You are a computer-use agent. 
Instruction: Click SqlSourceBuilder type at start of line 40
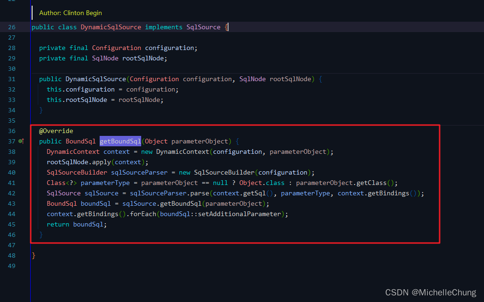pos(77,172)
